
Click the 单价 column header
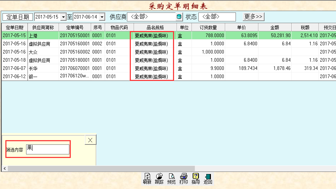click(x=241, y=27)
